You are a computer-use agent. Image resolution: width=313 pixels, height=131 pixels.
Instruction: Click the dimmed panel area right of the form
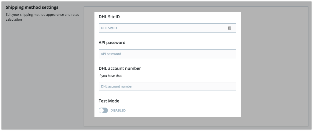(274, 66)
